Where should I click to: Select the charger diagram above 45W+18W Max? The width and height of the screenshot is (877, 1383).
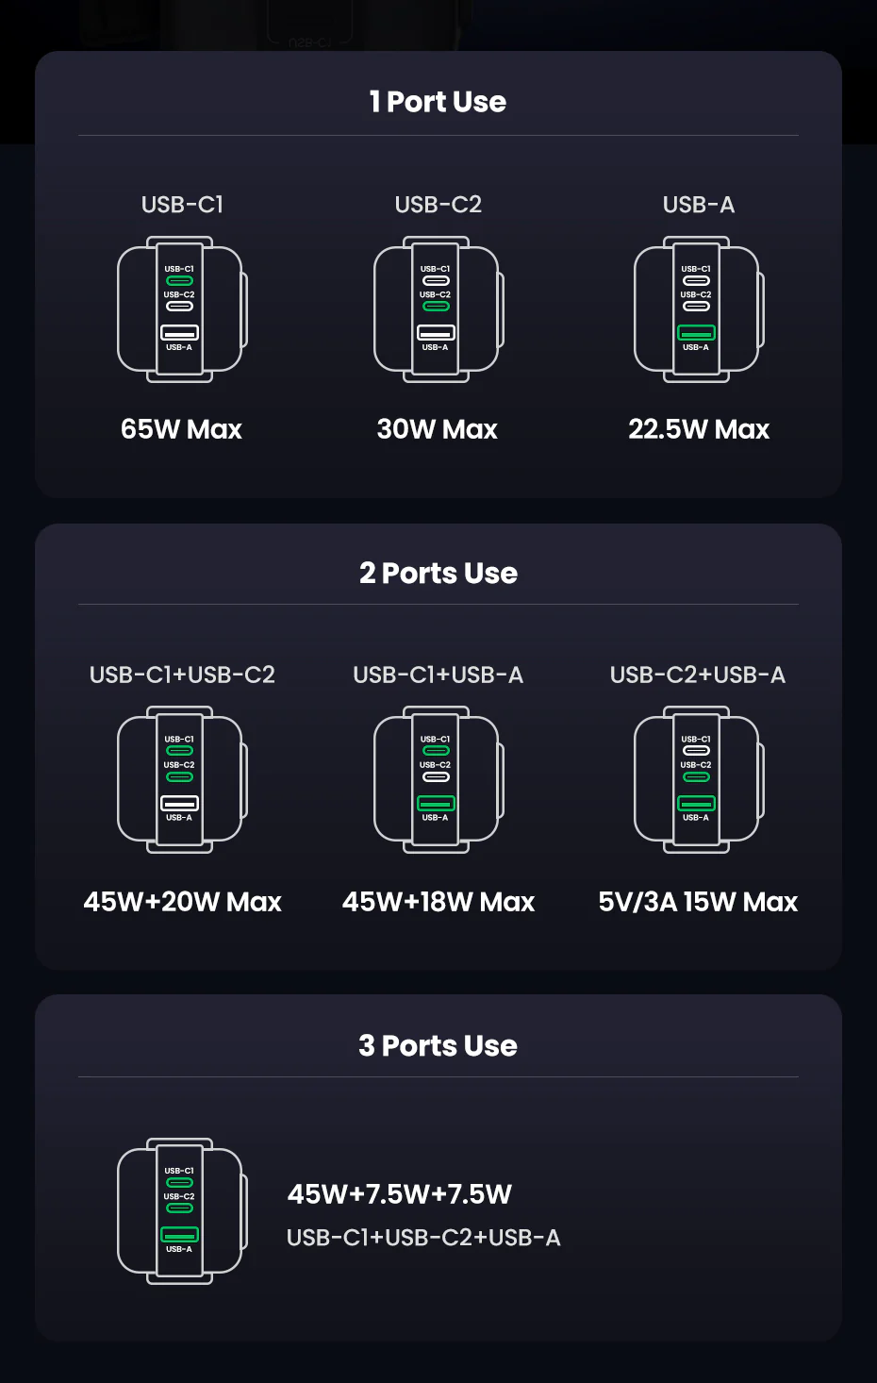coord(438,780)
